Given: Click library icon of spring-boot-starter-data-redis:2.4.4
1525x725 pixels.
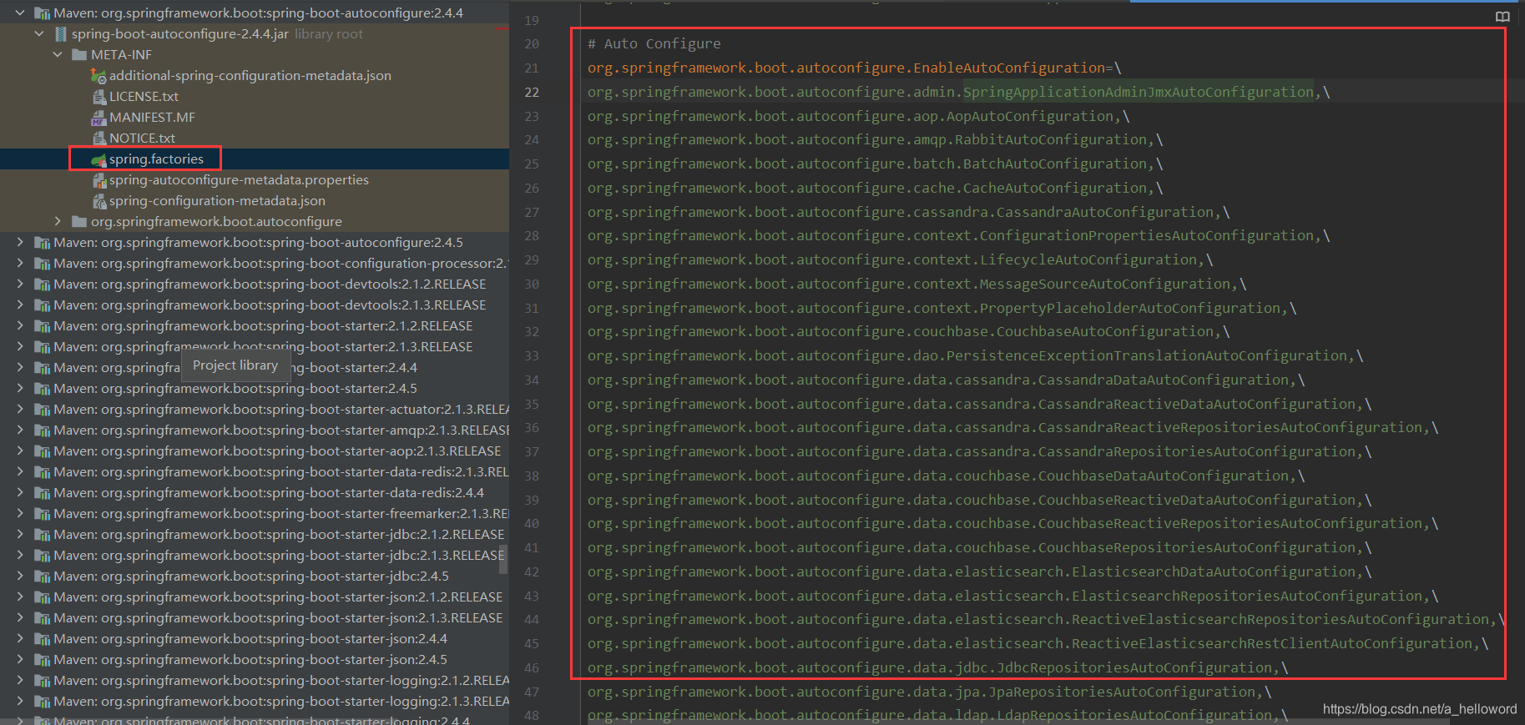Looking at the screenshot, I should coord(42,493).
